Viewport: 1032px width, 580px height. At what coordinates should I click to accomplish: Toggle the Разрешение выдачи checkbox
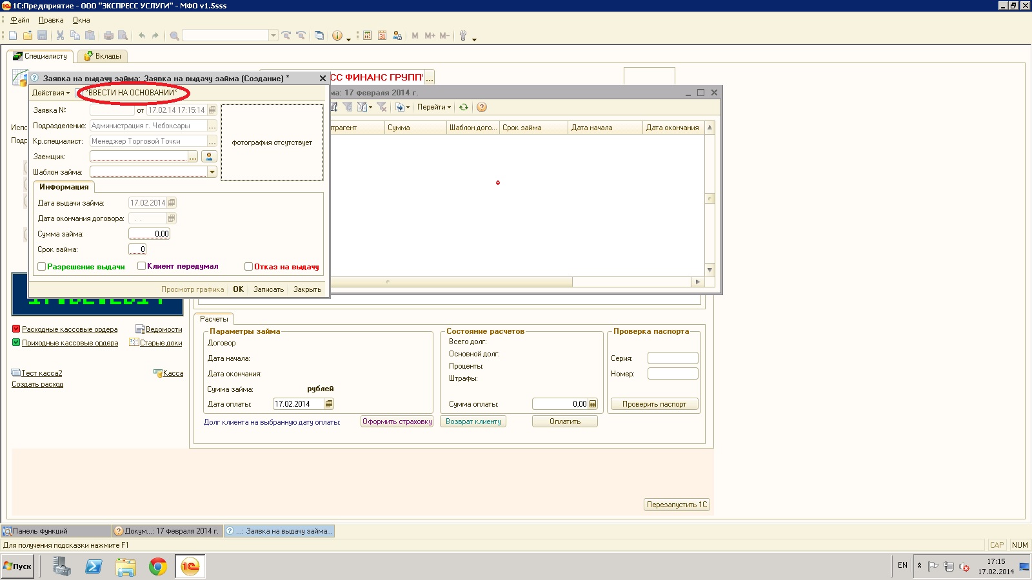(x=41, y=266)
